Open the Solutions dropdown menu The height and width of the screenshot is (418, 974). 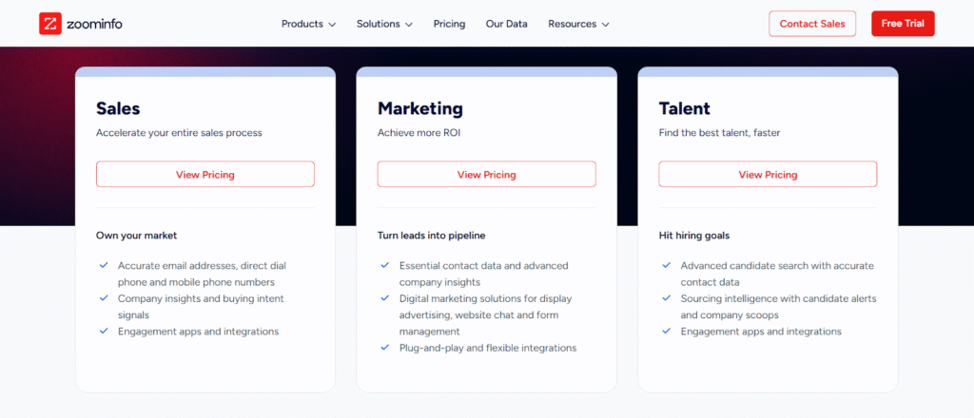click(384, 24)
